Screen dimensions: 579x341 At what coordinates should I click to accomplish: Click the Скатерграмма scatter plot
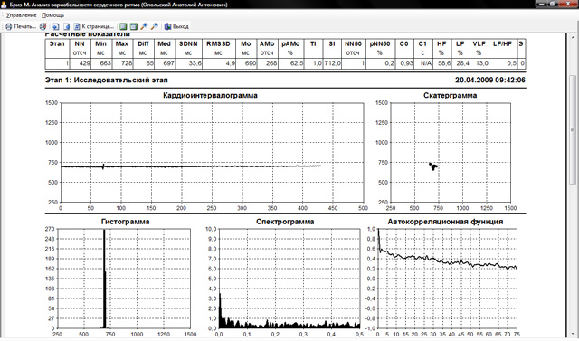click(x=451, y=153)
